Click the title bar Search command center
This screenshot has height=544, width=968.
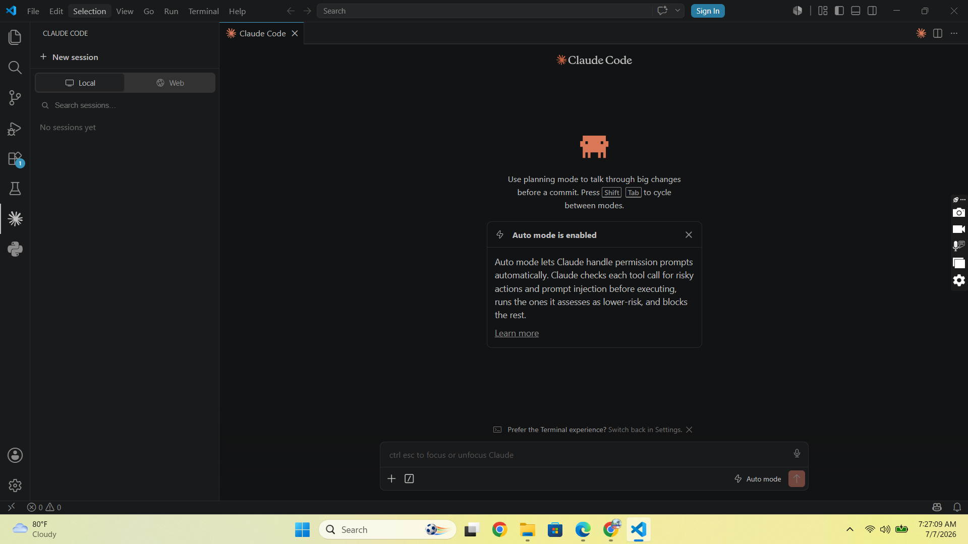pos(484,11)
